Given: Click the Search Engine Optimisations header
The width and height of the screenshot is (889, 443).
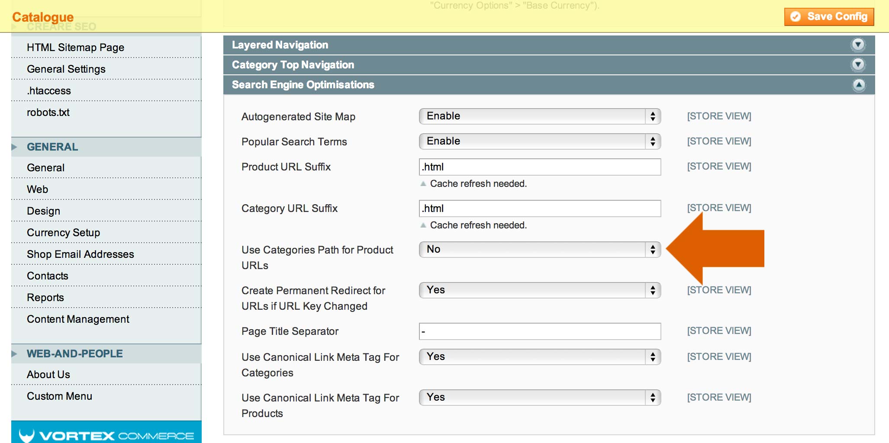Looking at the screenshot, I should pos(549,85).
